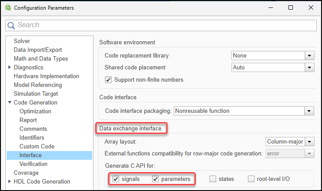This screenshot has height=191, width=322.
Task: Enable the signals C API checkbox
Action: point(116,179)
